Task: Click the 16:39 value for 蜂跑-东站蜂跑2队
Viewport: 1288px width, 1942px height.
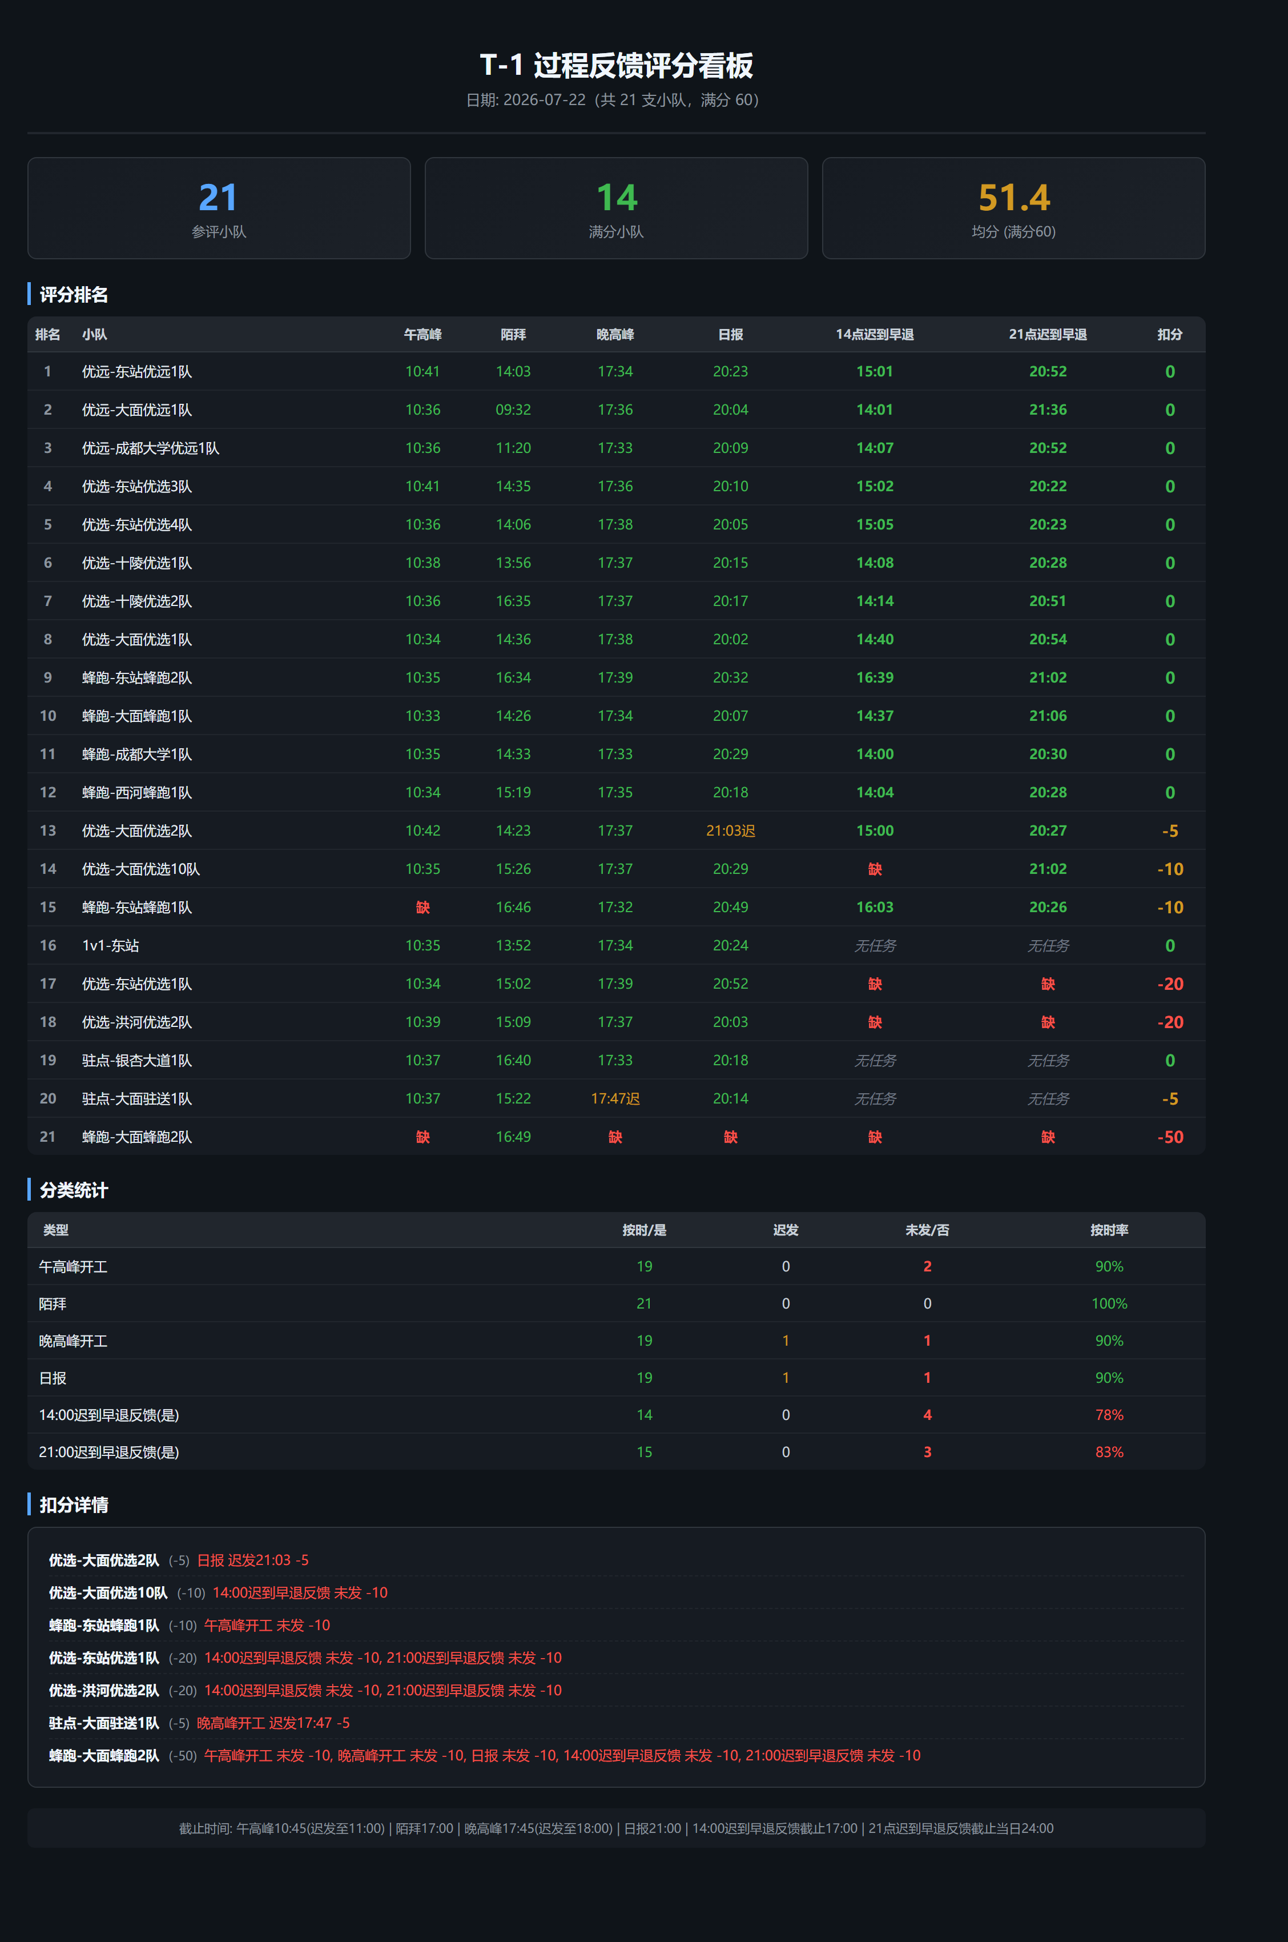Action: [x=875, y=678]
